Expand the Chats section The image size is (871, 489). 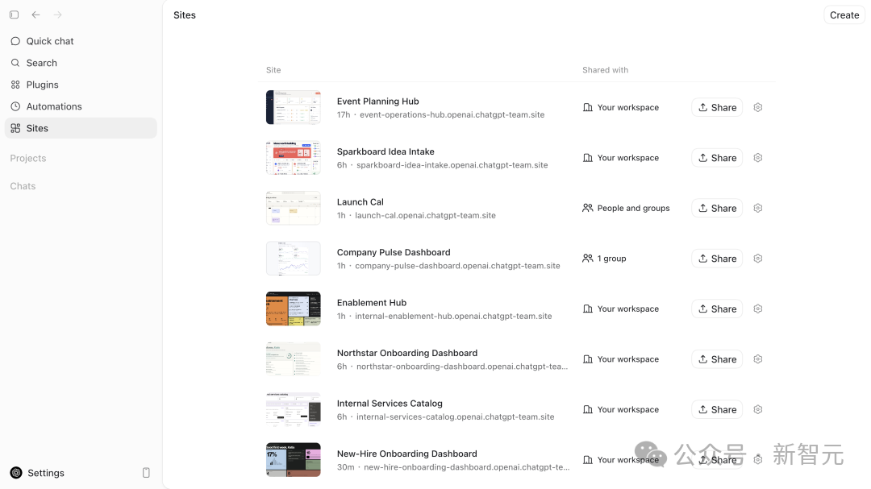[23, 186]
